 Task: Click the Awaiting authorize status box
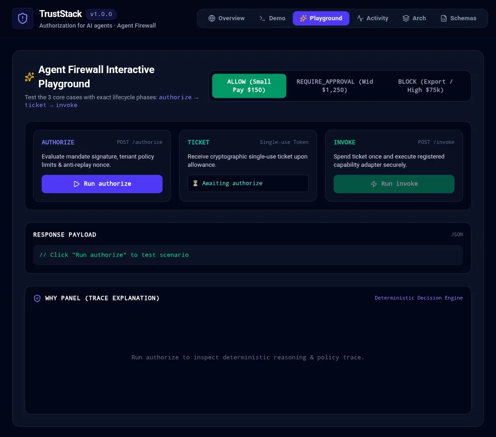coord(248,183)
